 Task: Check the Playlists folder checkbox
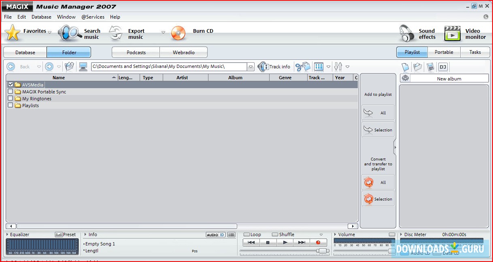click(11, 105)
